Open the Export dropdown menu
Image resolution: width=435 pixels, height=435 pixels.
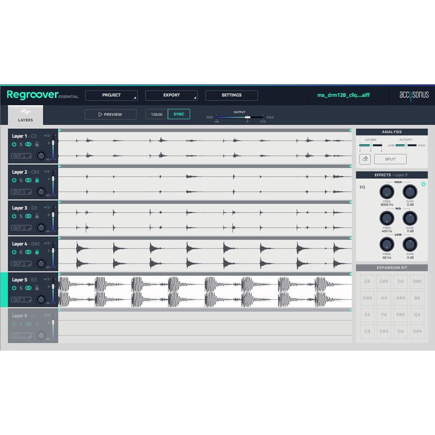[x=171, y=95]
